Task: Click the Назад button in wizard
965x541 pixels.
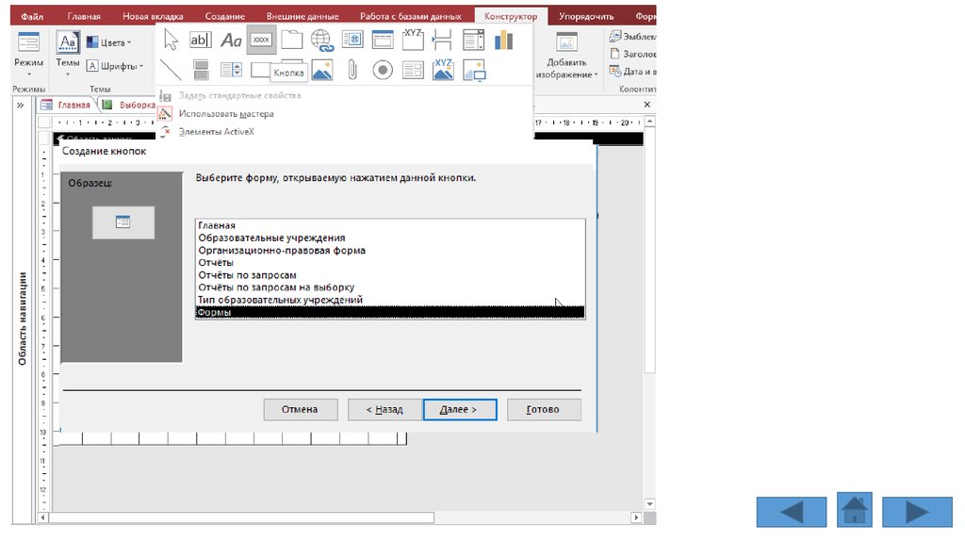Action: tap(384, 410)
